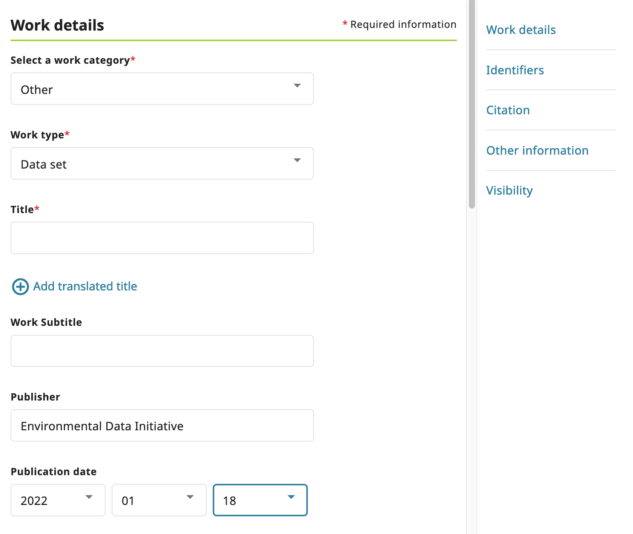The height and width of the screenshot is (534, 633).
Task: Open the year dropdown showing 2022
Action: pos(58,500)
